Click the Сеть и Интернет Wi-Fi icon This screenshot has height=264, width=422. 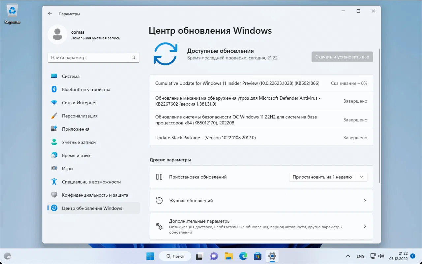click(x=54, y=103)
